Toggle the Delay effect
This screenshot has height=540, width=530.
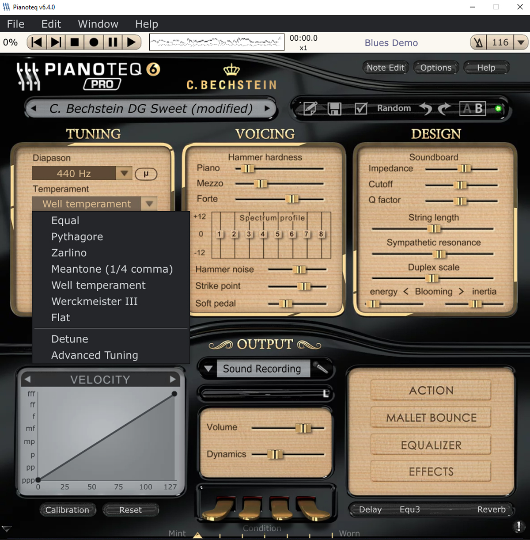[370, 510]
